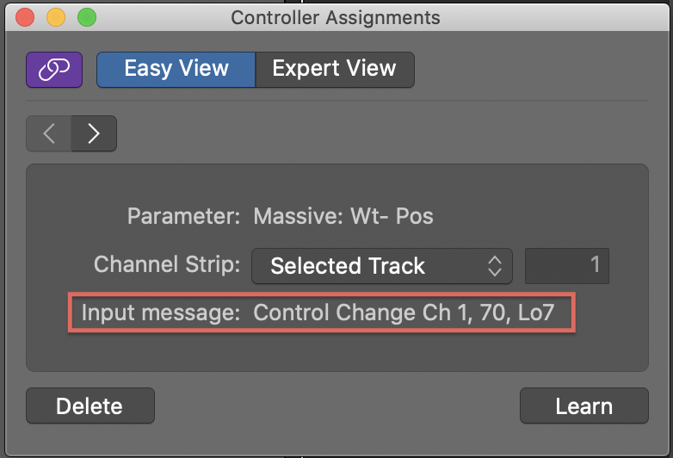
Task: Click the Input message label
Action: [161, 313]
